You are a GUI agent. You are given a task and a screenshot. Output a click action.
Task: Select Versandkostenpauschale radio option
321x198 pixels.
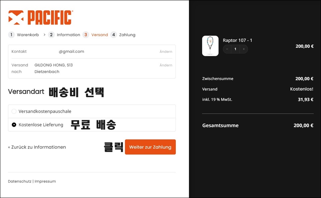[14, 111]
